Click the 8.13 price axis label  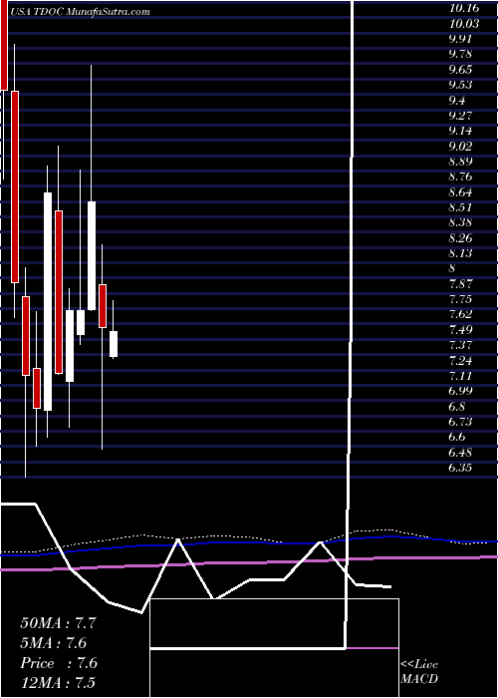pyautogui.click(x=460, y=253)
